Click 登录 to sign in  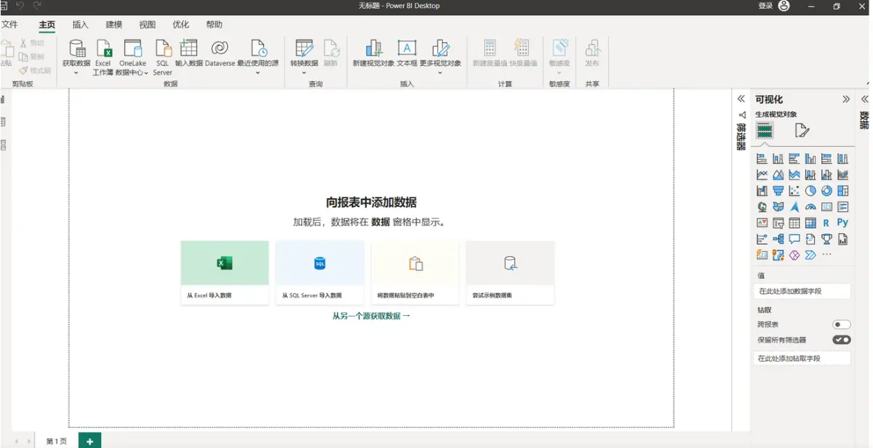click(765, 6)
